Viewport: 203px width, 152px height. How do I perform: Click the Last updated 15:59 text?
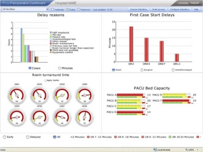(x=103, y=10)
